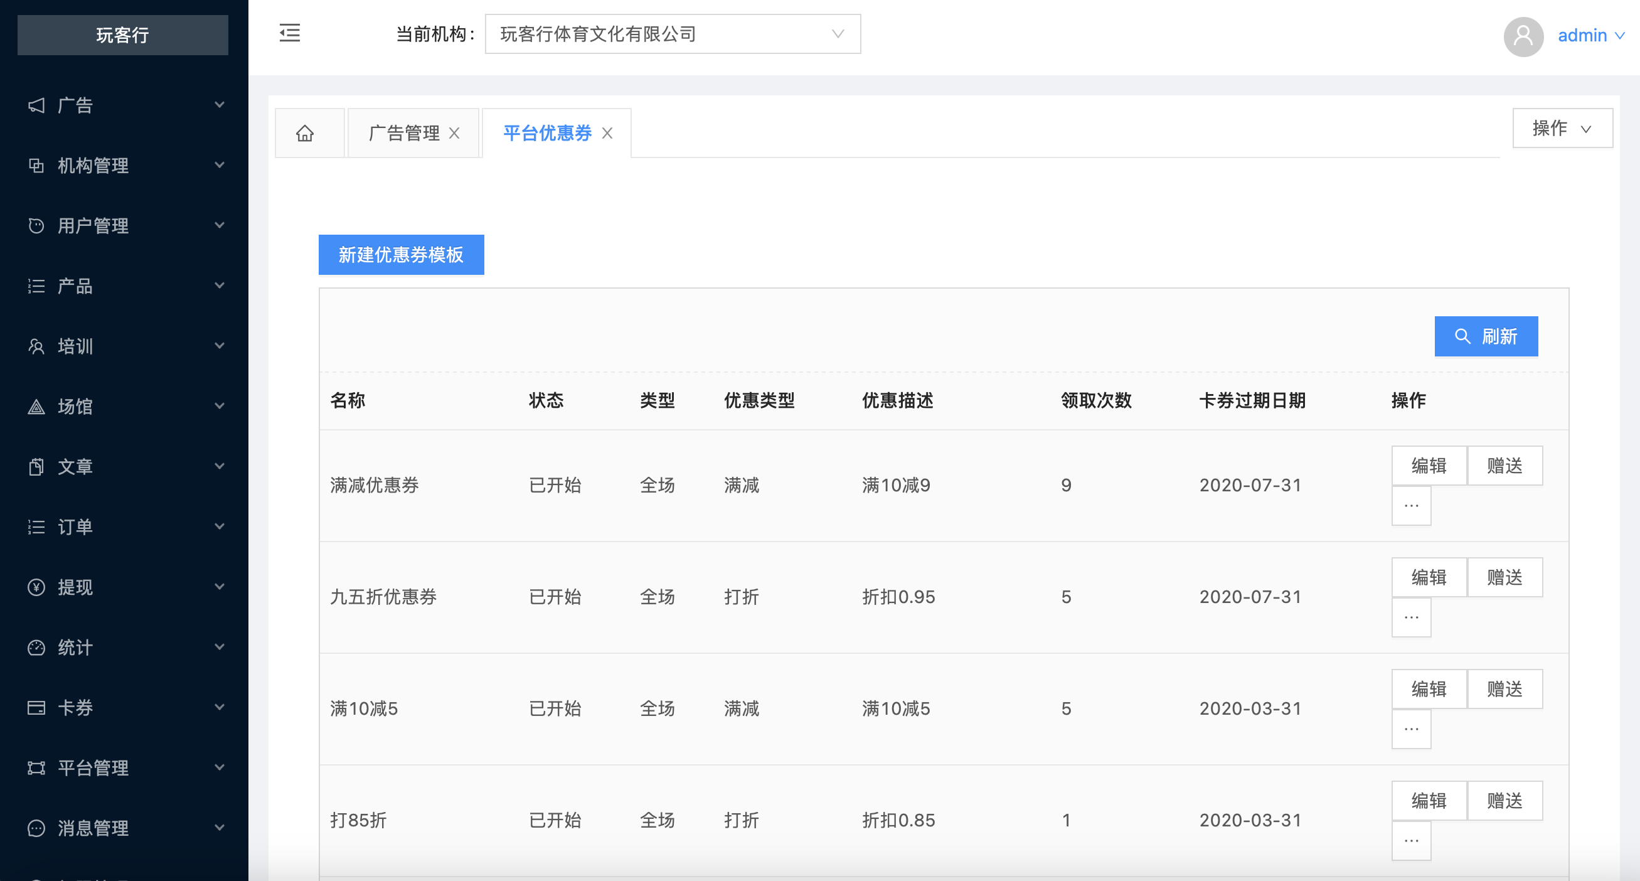Edit the 满10减5 coupon
This screenshot has height=881, width=1640.
pos(1429,690)
